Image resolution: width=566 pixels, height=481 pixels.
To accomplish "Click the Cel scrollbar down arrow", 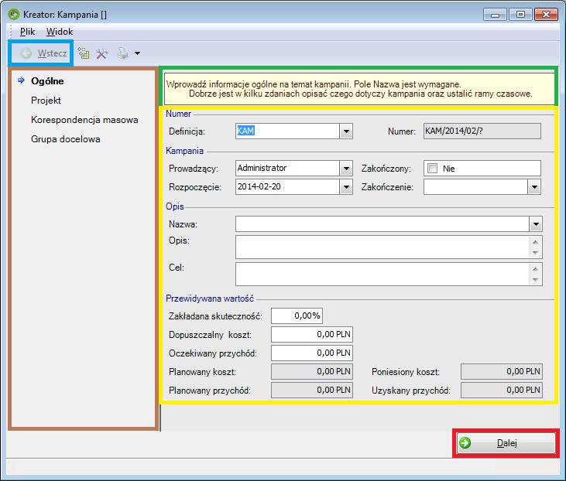I will [x=535, y=280].
